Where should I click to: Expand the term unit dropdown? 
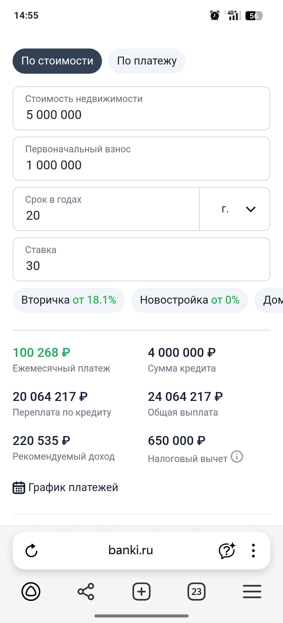pyautogui.click(x=235, y=209)
